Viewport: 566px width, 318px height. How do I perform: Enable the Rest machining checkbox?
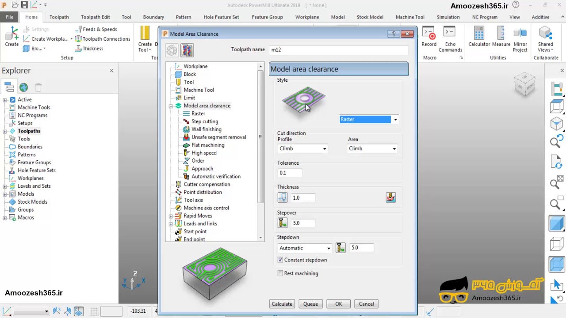click(280, 273)
